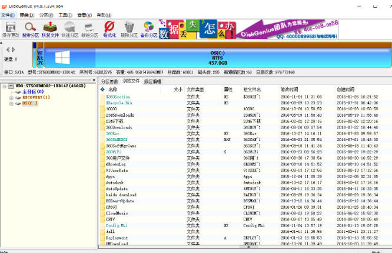Select the $360Section folder row
The height and width of the screenshot is (253, 392).
click(245, 97)
